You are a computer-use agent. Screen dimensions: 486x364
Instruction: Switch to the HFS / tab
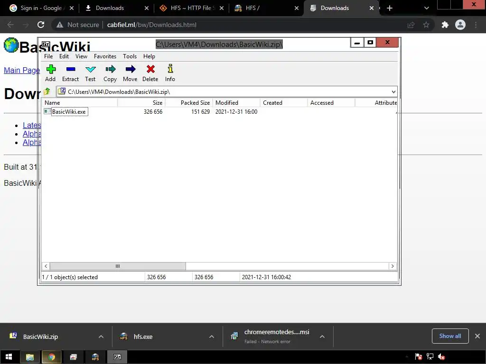pyautogui.click(x=267, y=8)
